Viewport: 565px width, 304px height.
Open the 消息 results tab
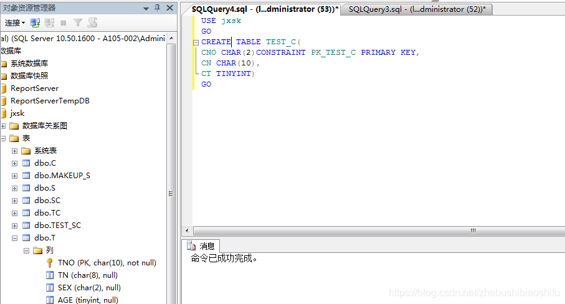[201, 246]
